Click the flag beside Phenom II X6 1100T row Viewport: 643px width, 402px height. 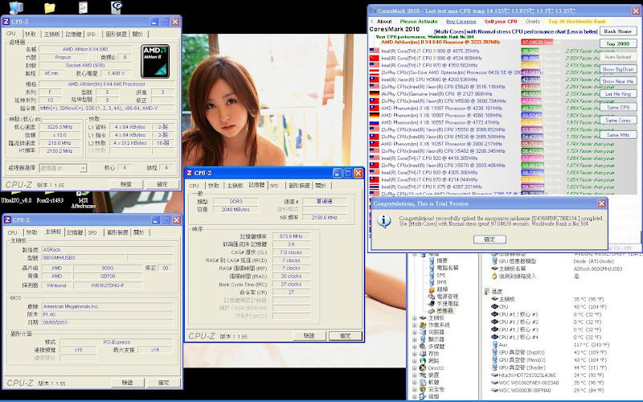click(375, 109)
